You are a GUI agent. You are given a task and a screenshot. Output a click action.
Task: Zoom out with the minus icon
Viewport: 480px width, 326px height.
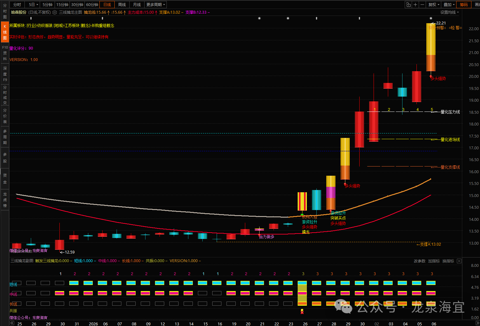click(x=422, y=4)
